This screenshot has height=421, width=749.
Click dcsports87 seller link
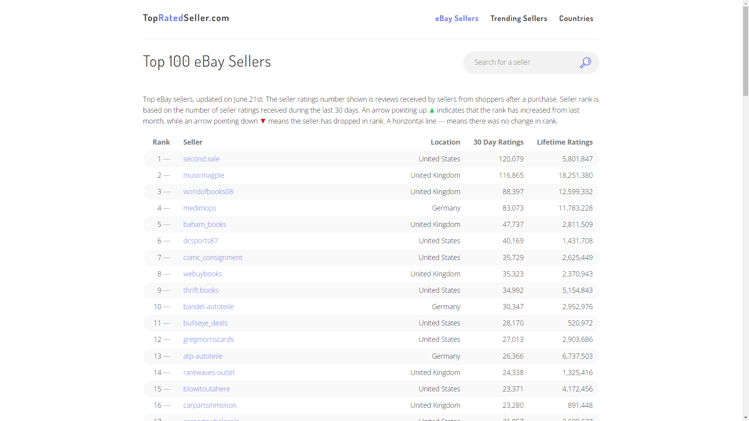point(201,241)
